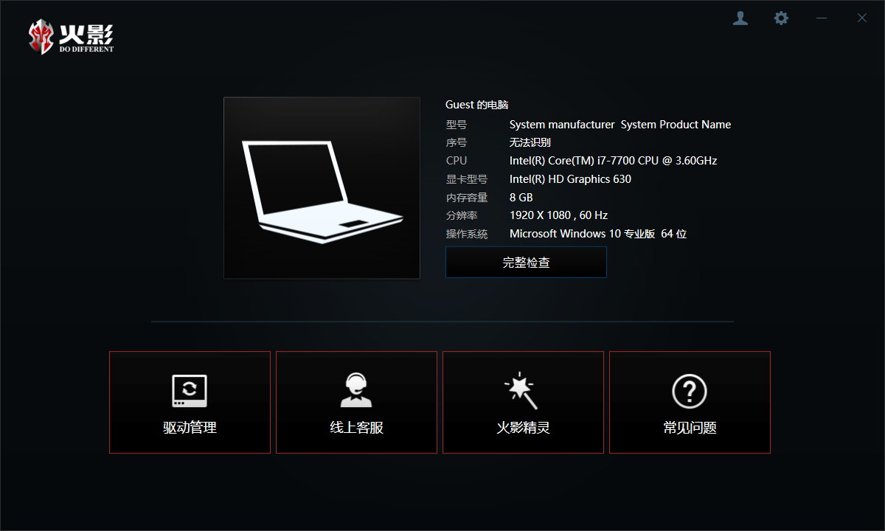The image size is (885, 531).
Task: Click the magic wand icon
Action: pos(521,390)
